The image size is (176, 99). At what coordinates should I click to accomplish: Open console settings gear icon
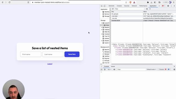[x=174, y=70]
